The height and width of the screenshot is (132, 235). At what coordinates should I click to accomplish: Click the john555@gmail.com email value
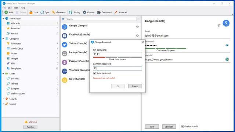click(157, 36)
